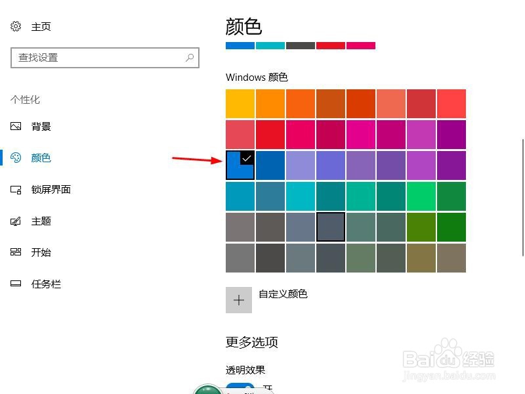Select the checked default blue swatch
Image resolution: width=525 pixels, height=394 pixels.
[240, 165]
